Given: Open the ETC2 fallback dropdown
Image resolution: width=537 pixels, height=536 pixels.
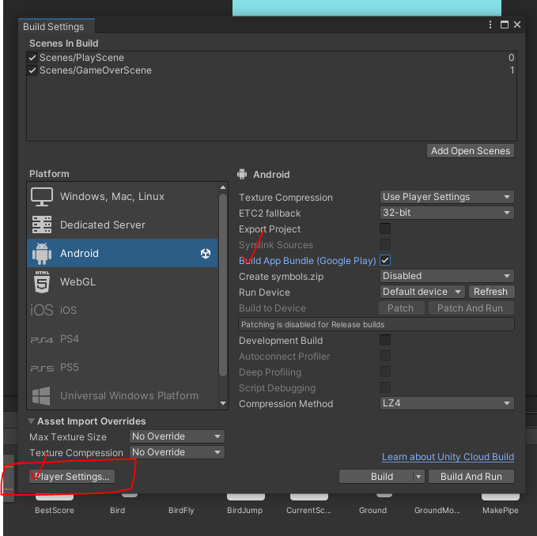Looking at the screenshot, I should pos(447,213).
